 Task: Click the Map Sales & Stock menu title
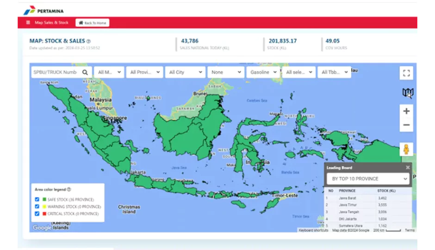click(x=51, y=23)
